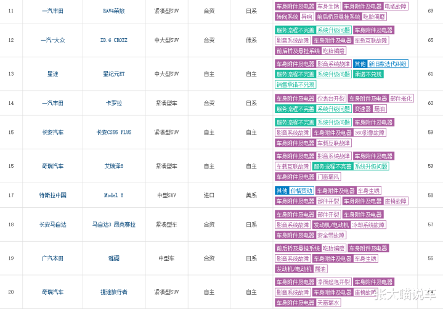443x309 pixels.
Task: Click complaint count 57
Action: coord(430,225)
